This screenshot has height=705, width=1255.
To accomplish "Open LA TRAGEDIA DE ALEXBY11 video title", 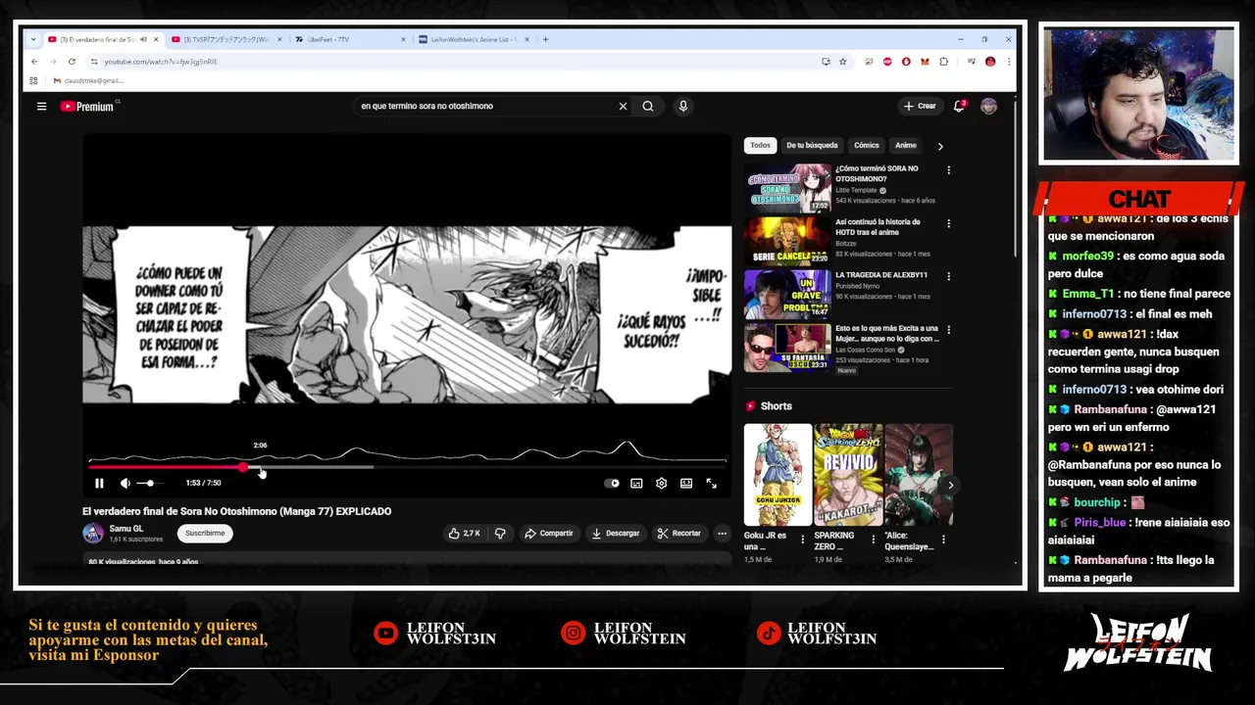I will [x=881, y=275].
